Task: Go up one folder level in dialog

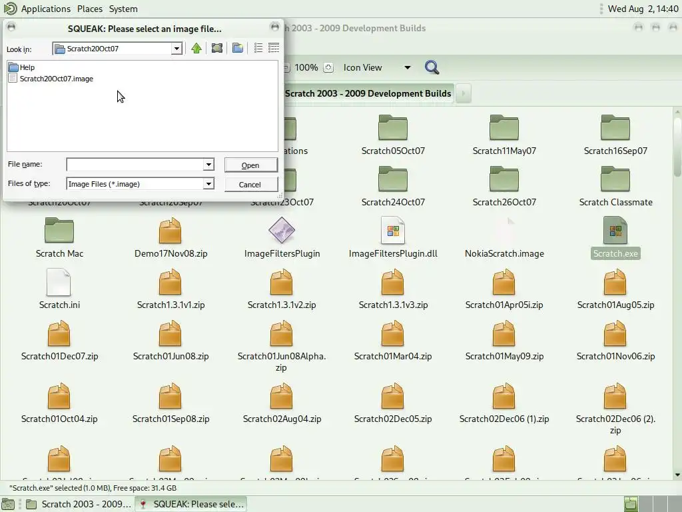Action: [196, 48]
